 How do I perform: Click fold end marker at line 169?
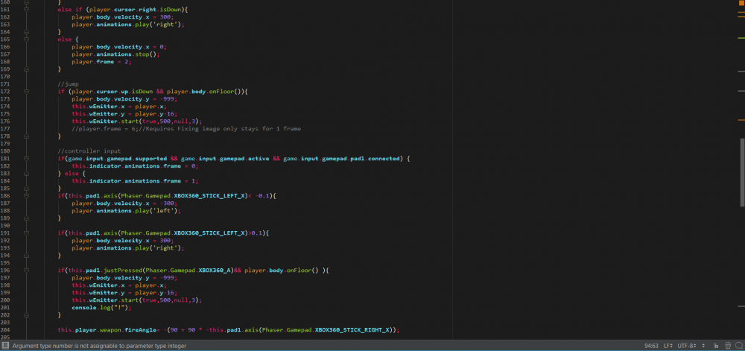[26, 69]
